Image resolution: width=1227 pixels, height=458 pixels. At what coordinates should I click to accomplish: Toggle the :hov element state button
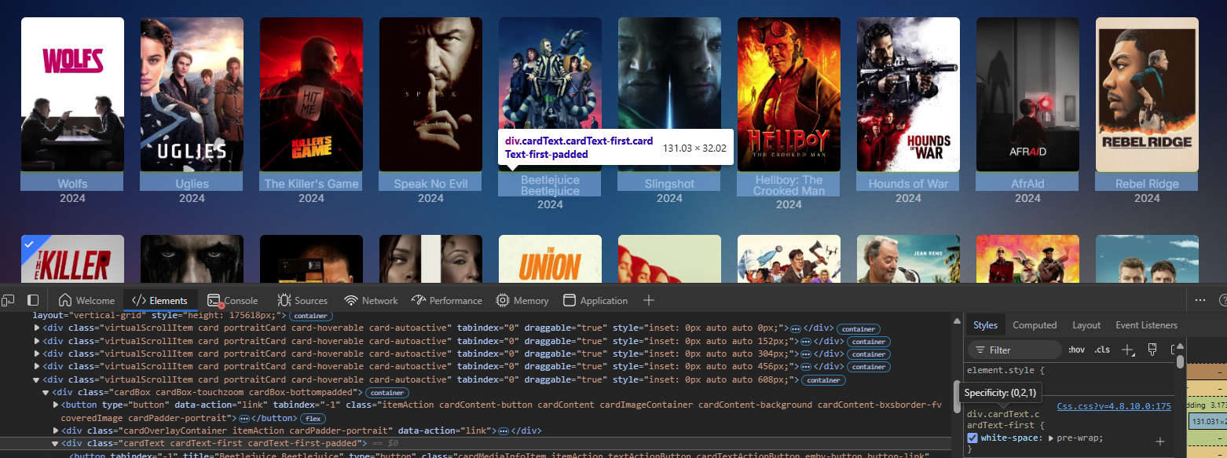coord(1076,350)
